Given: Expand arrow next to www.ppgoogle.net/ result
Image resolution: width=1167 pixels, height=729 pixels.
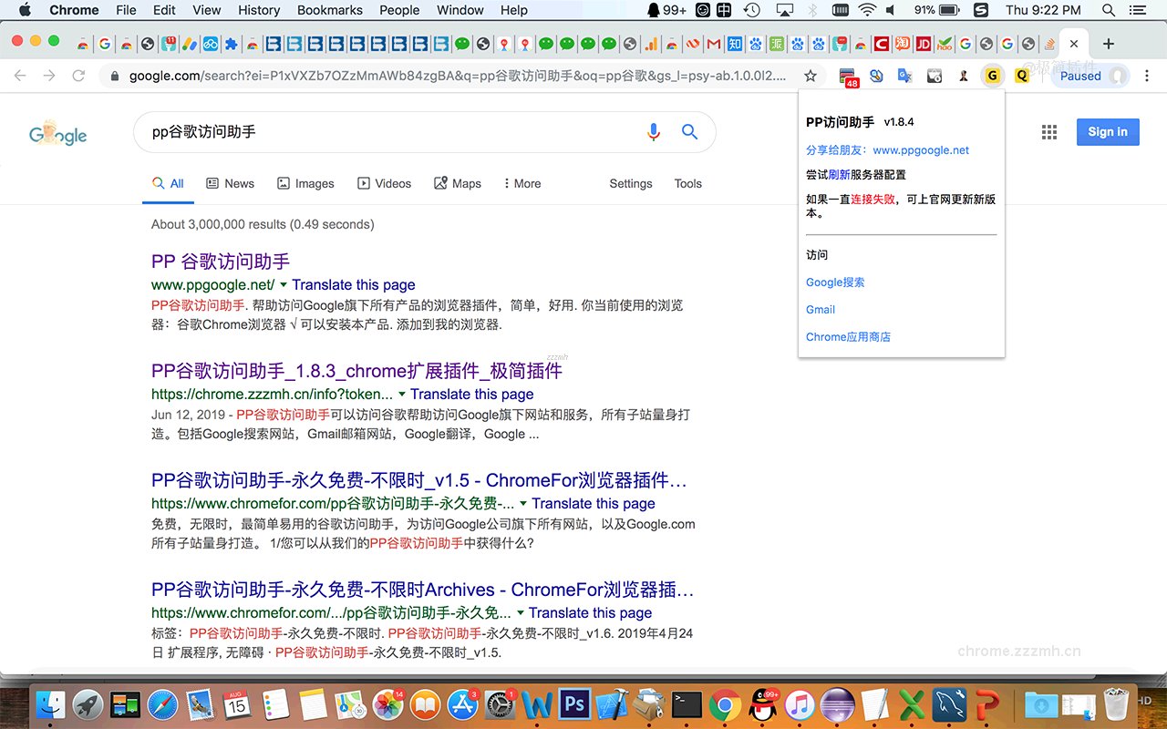Looking at the screenshot, I should (x=284, y=284).
